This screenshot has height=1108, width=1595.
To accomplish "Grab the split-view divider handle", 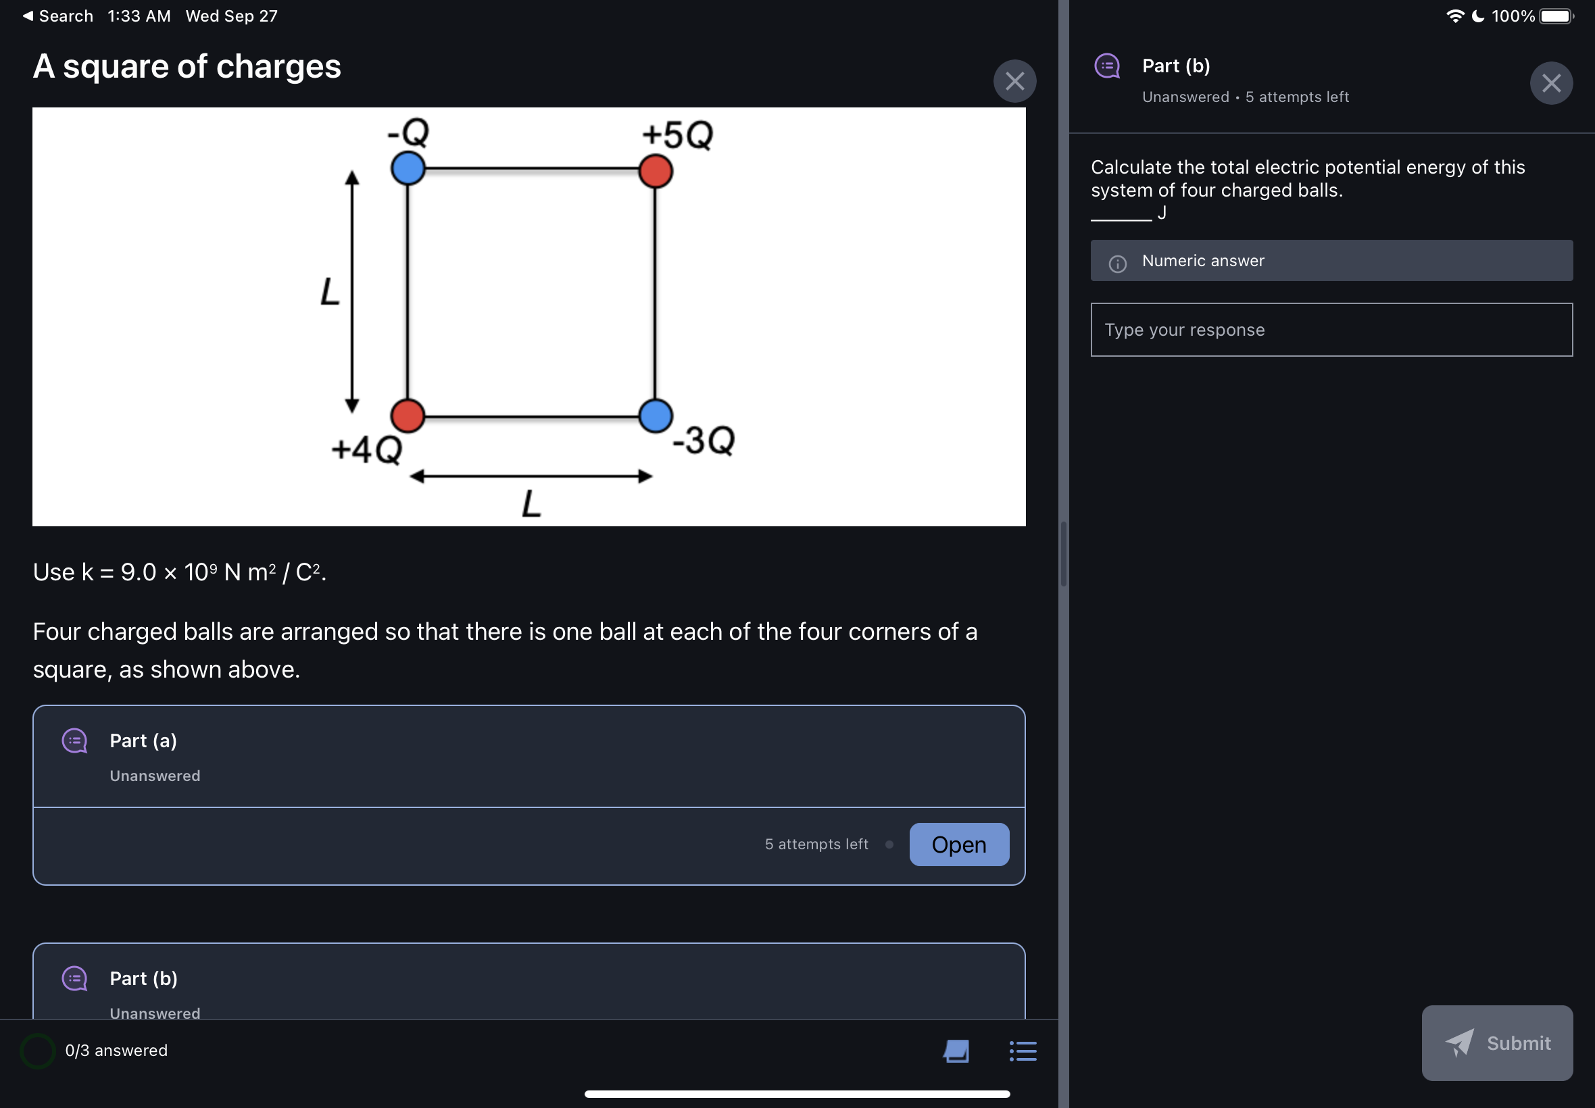I will [1063, 554].
